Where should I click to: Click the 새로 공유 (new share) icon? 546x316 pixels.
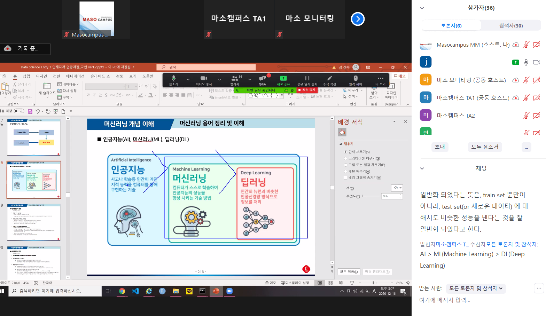283,79
